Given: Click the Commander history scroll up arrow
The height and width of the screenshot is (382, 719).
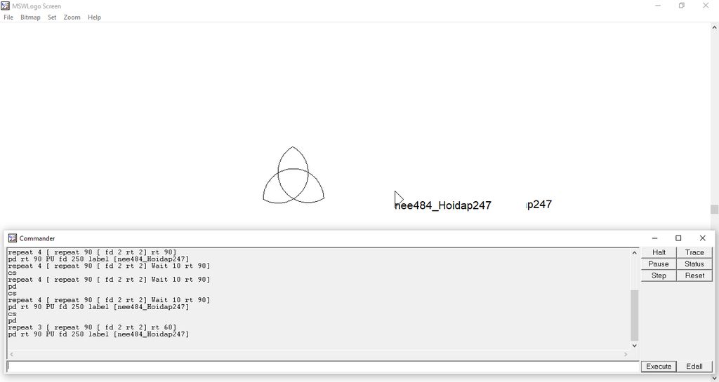Looking at the screenshot, I should tap(635, 252).
